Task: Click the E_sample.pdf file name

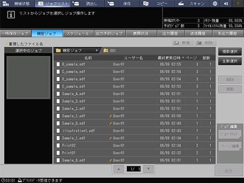Action: [74, 86]
